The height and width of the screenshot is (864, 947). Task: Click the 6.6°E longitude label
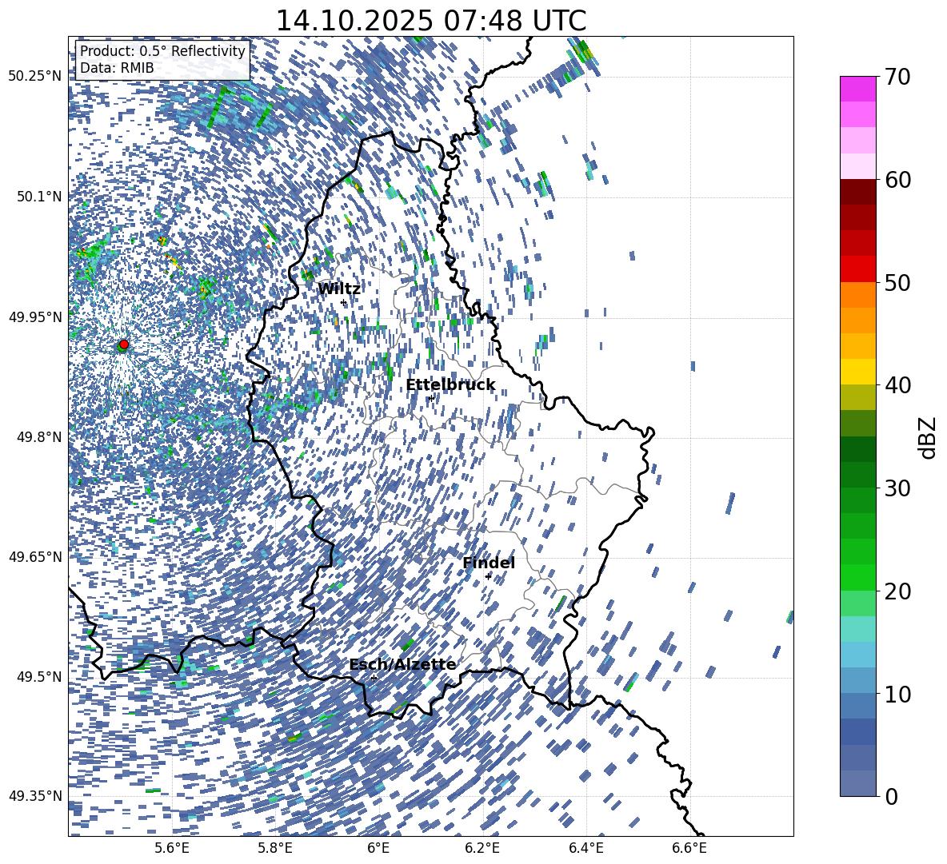tap(689, 848)
